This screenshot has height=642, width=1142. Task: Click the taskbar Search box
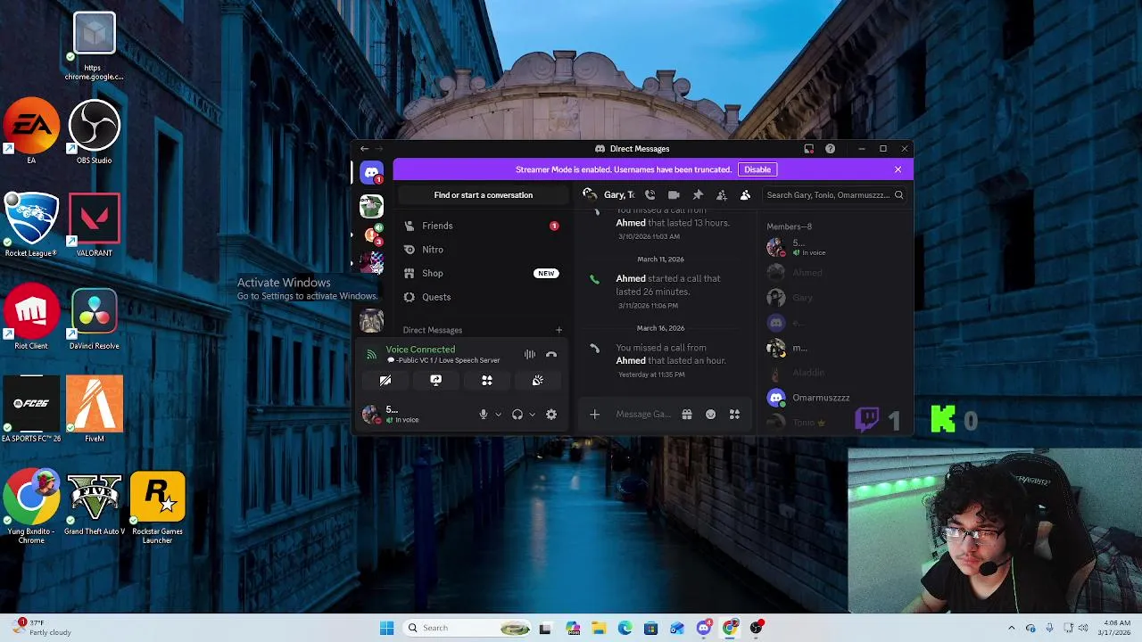[468, 628]
